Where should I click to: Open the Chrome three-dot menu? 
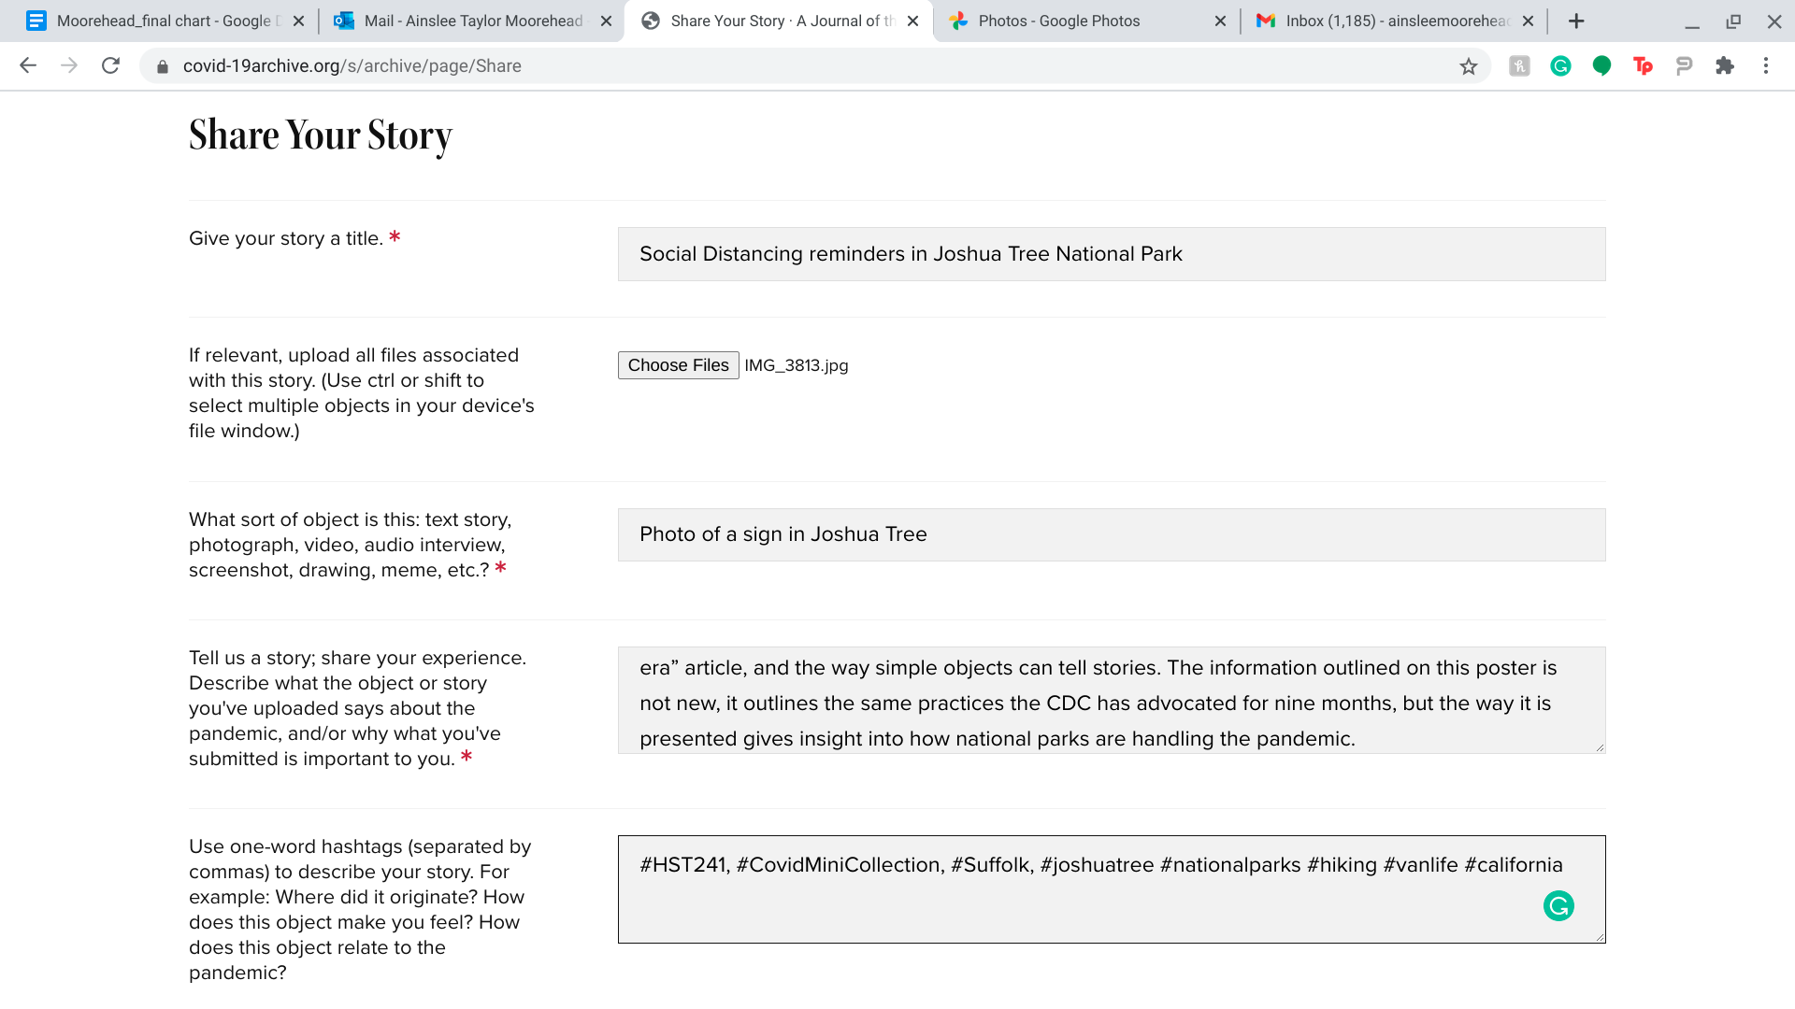click(x=1766, y=65)
